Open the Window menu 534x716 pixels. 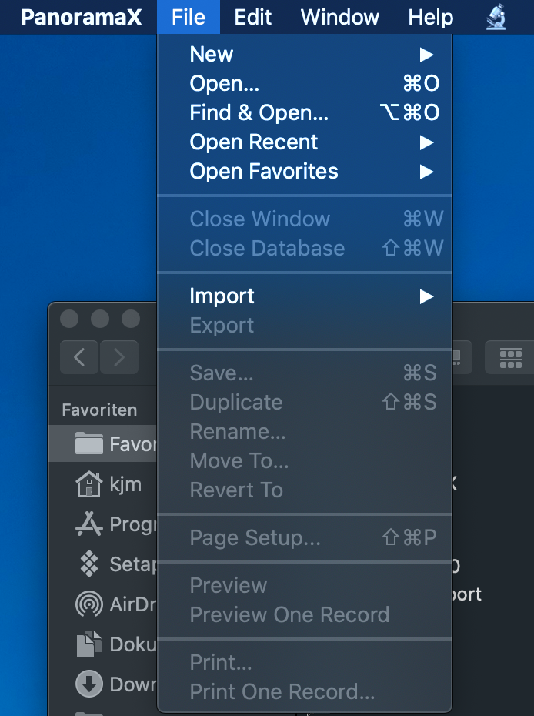click(339, 17)
